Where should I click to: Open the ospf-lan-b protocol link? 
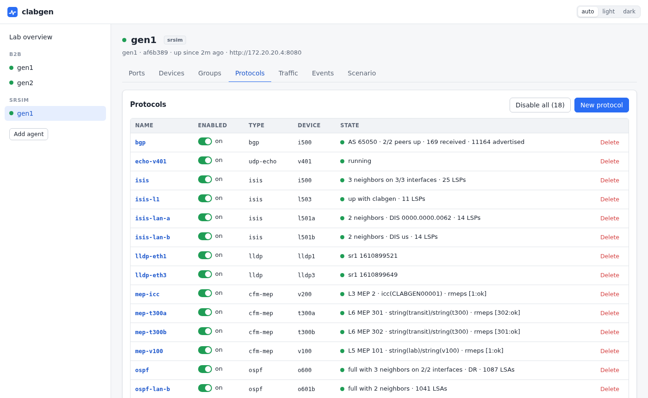coord(153,389)
